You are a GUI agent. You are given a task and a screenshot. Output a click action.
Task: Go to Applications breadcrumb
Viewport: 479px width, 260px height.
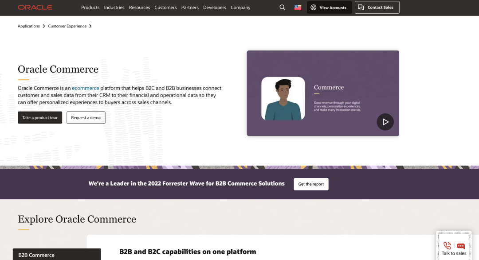click(29, 26)
